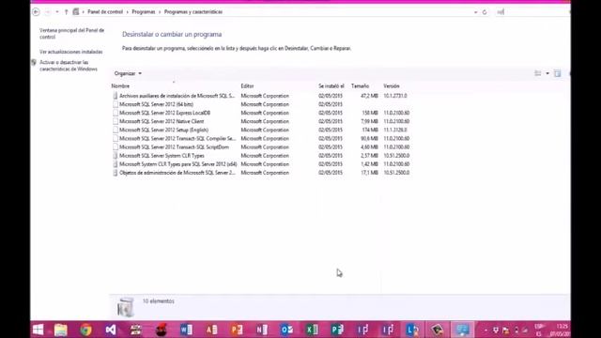601x338 pixels.
Task: Click Programas y características breadcrumb
Action: [x=193, y=12]
